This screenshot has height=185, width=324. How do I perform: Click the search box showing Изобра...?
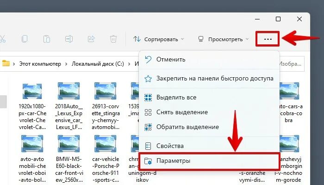[291, 64]
